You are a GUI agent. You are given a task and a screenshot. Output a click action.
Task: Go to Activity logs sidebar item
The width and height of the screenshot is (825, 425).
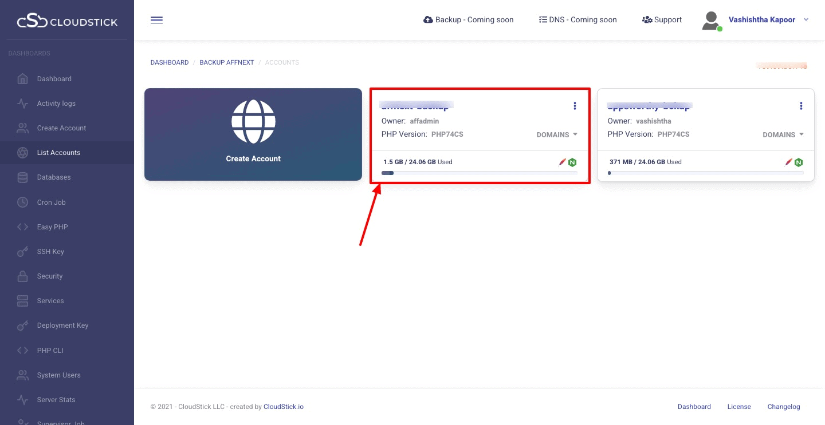56,104
